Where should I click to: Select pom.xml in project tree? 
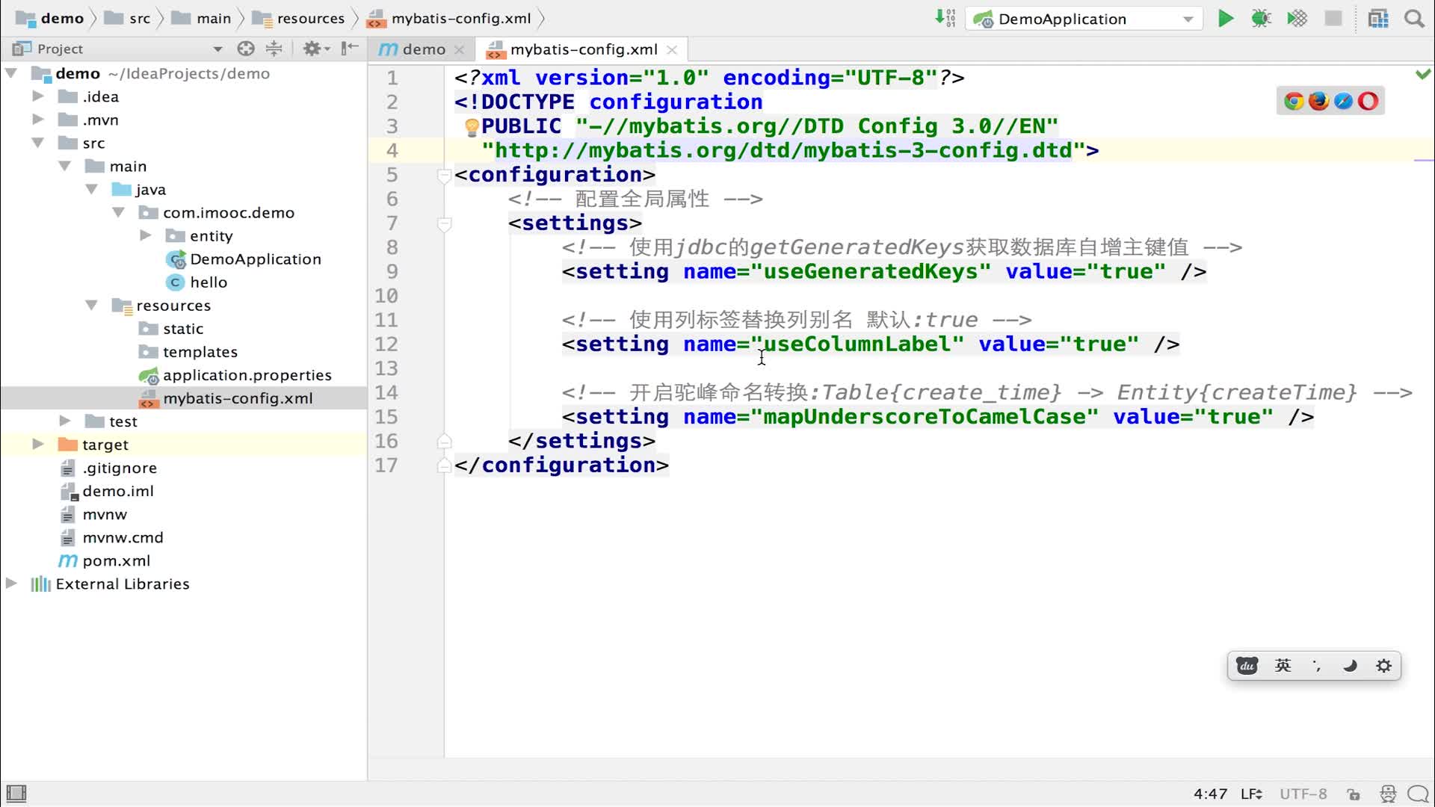pyautogui.click(x=117, y=560)
